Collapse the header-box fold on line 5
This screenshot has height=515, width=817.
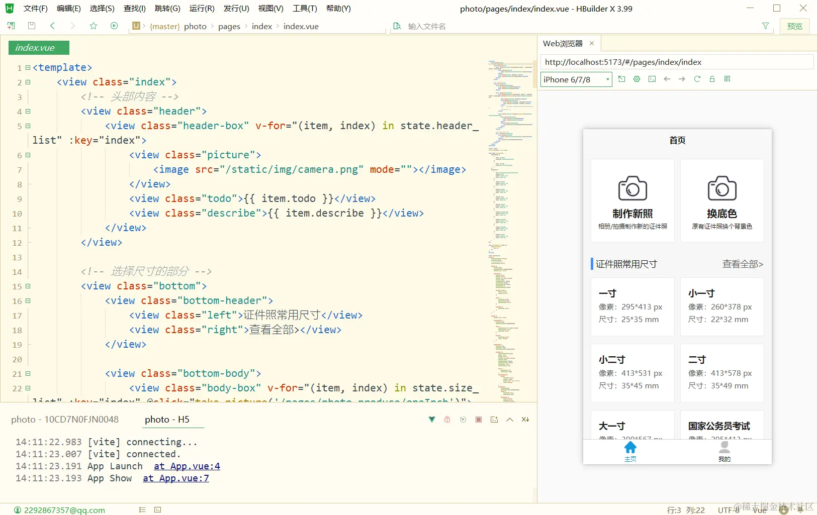pyautogui.click(x=28, y=126)
